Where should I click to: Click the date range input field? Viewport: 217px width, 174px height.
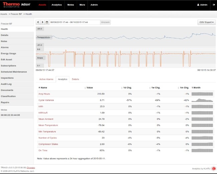[74, 22]
